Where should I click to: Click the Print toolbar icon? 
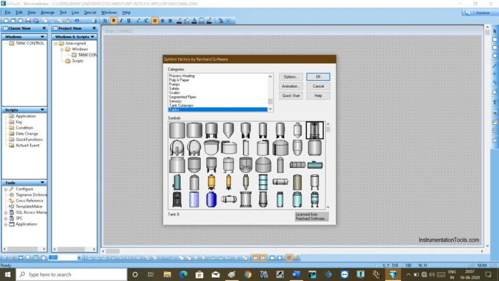click(94, 21)
